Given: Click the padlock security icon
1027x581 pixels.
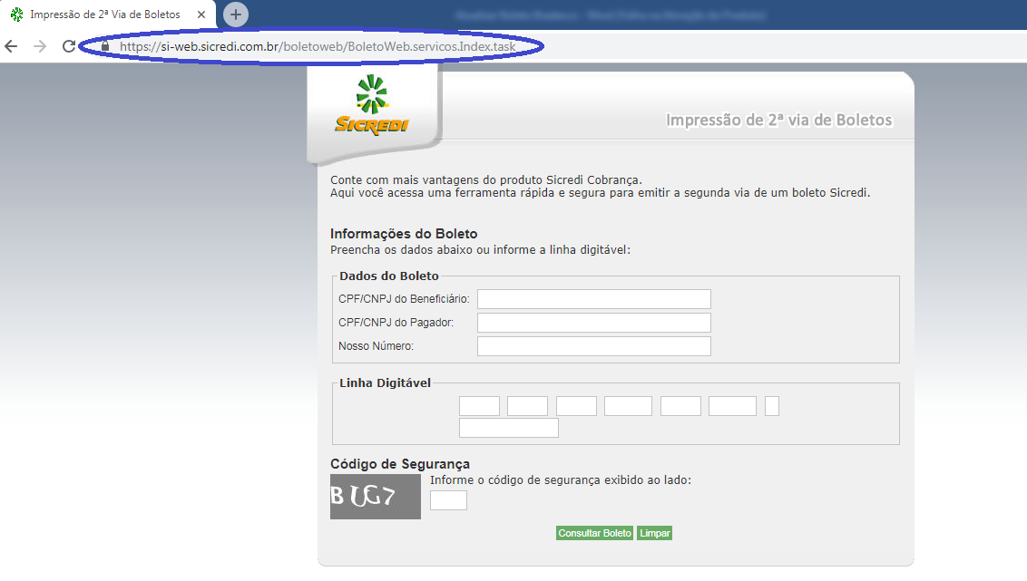Looking at the screenshot, I should (x=105, y=46).
